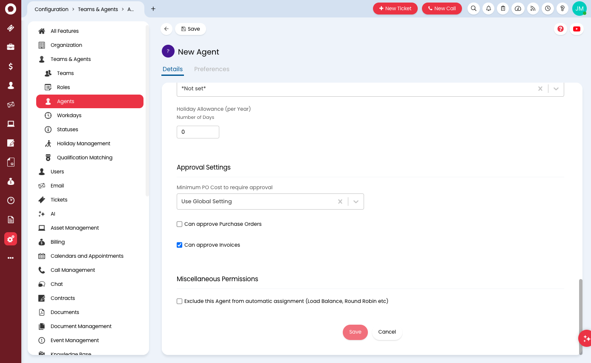Expand the Use Global Setting dropdown arrow
This screenshot has height=363, width=591.
[x=356, y=202]
